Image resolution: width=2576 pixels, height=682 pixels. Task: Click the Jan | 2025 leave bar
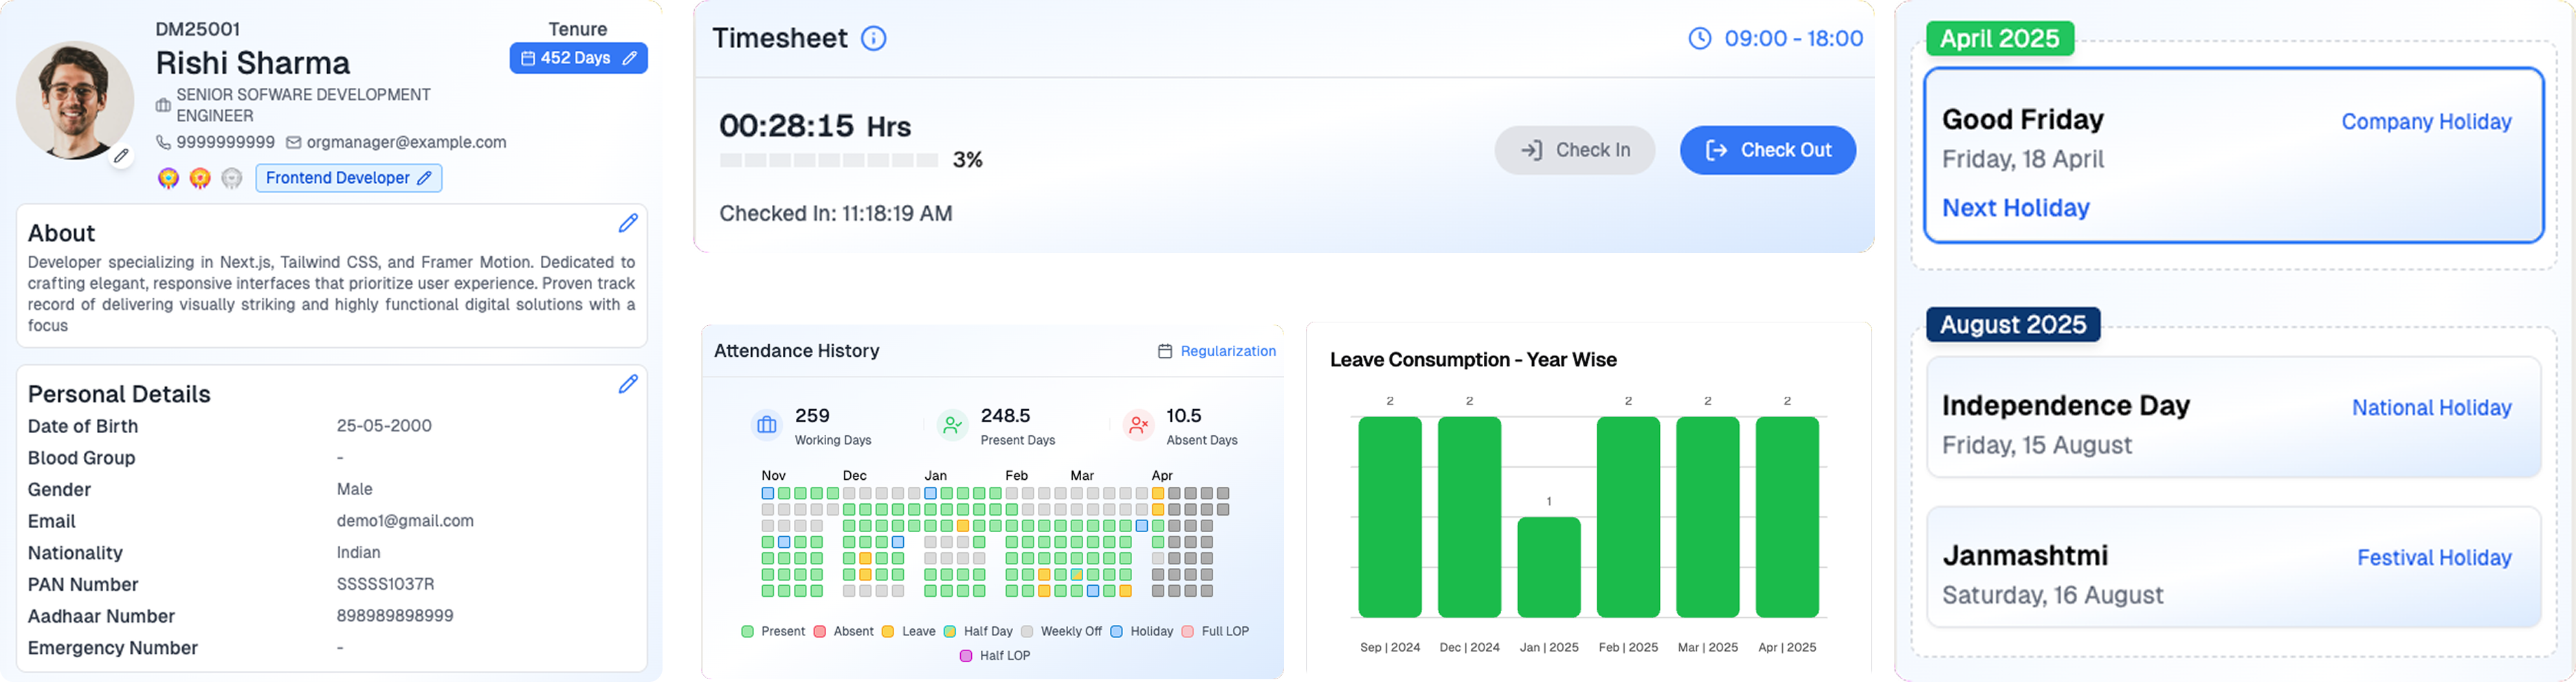1548,567
